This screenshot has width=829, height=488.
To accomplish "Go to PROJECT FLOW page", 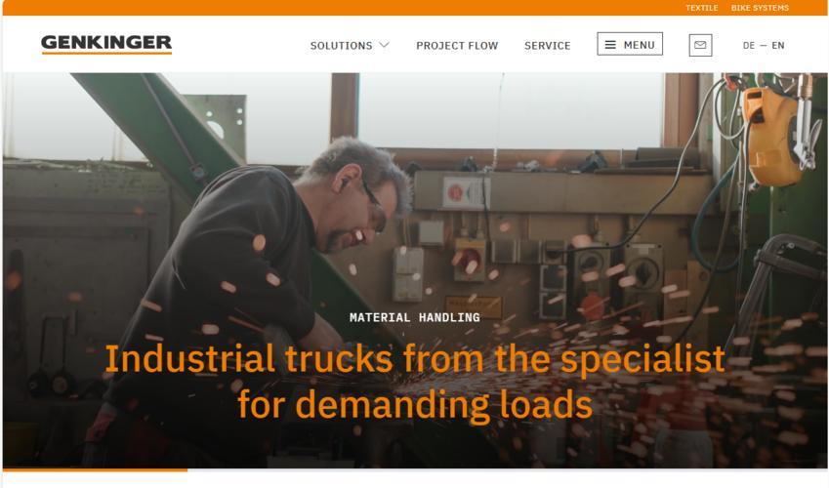I will pyautogui.click(x=457, y=46).
